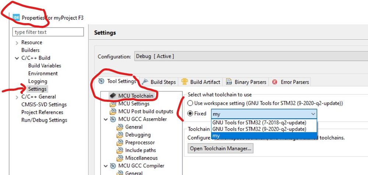This screenshot has height=175, width=368.
Task: Click the MCU GCC Compiler tool icon
Action: click(113, 166)
